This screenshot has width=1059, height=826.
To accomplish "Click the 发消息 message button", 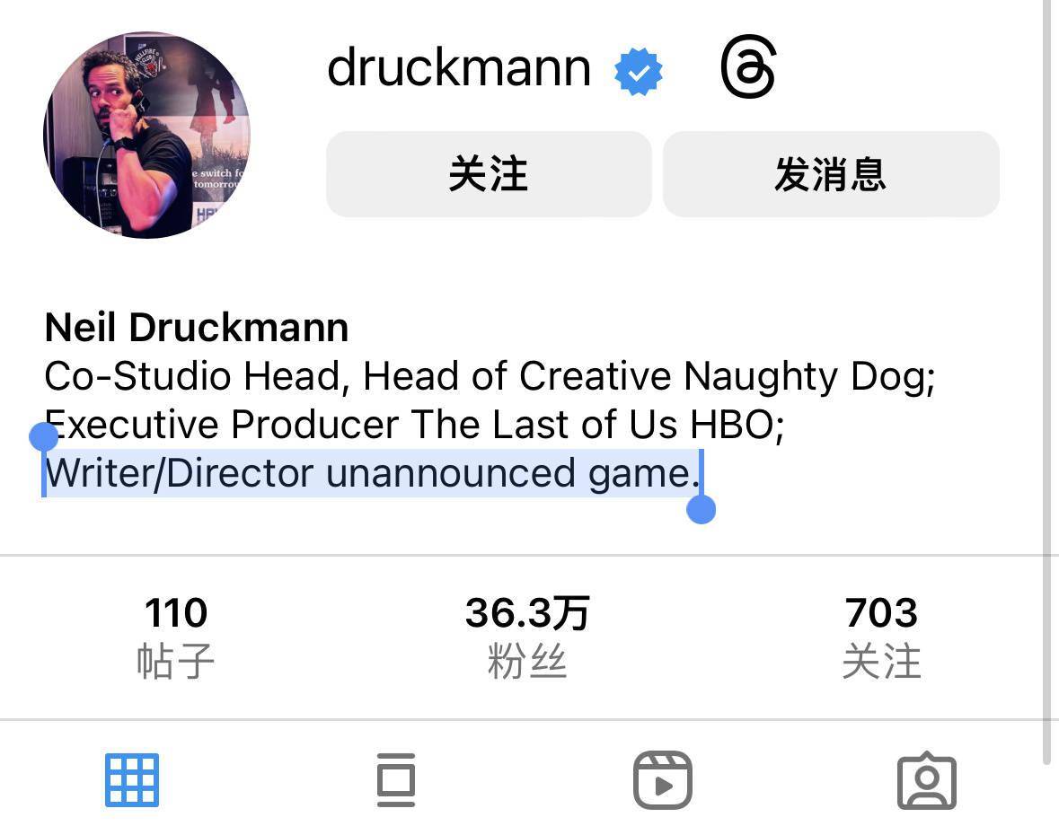I will 831,174.
